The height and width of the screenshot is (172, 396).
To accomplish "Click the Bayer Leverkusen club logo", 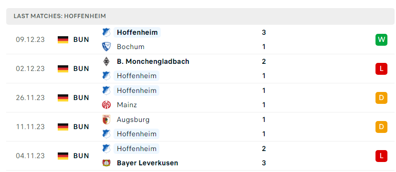I will coord(106,163).
